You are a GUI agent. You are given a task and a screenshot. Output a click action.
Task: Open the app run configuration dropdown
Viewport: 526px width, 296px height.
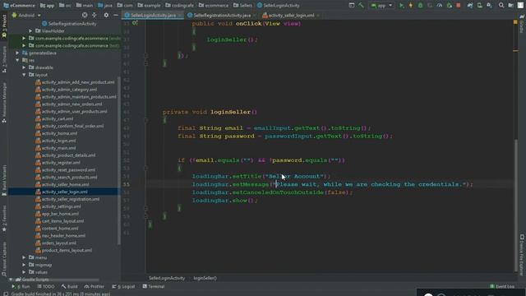tap(381, 6)
